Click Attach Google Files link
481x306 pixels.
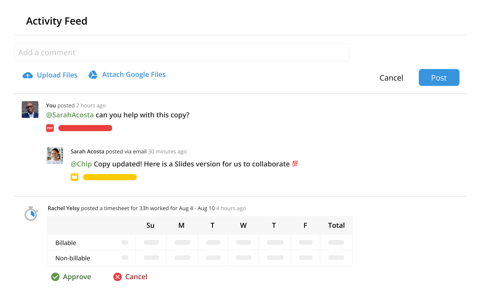tap(134, 75)
